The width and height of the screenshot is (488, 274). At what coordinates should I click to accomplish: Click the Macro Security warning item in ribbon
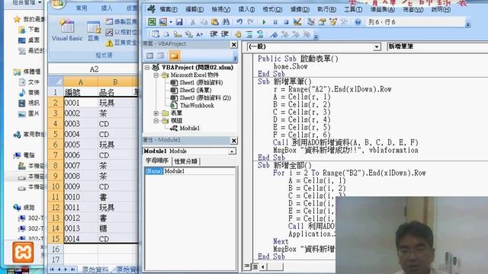pos(122,43)
